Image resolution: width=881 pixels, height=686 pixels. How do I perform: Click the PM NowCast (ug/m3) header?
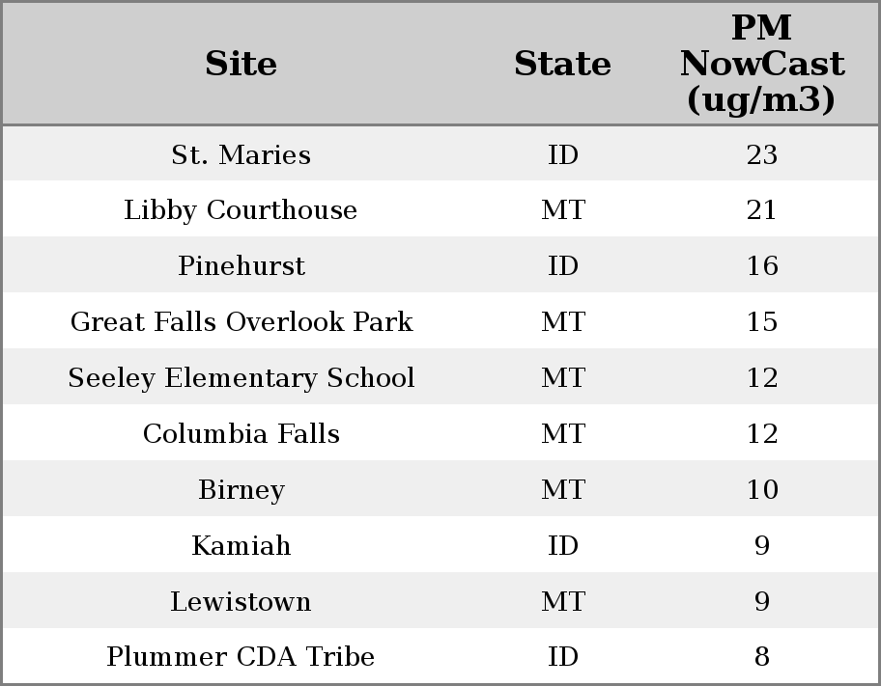[x=761, y=64]
